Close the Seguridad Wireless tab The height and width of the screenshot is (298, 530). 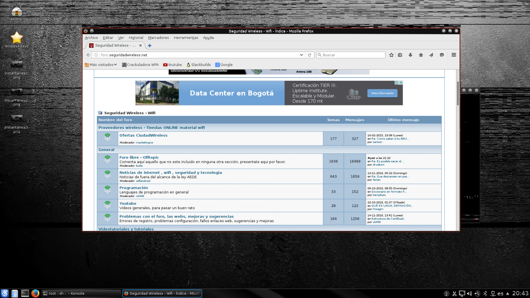[140, 46]
